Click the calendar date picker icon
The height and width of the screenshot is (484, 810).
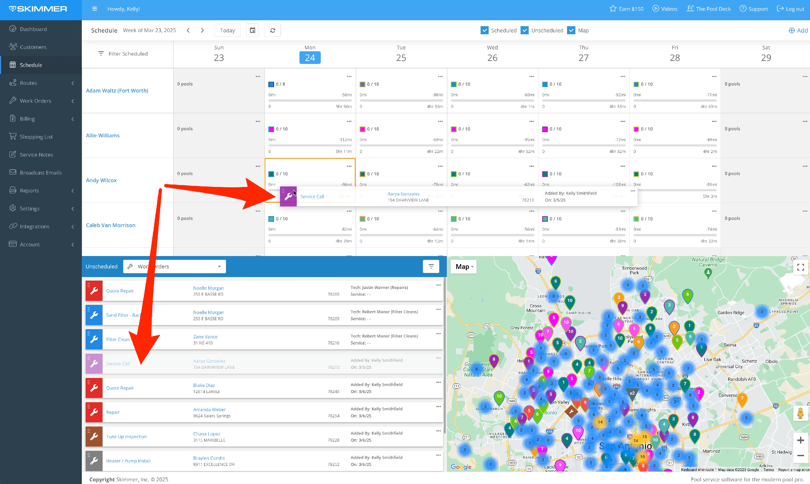click(252, 30)
